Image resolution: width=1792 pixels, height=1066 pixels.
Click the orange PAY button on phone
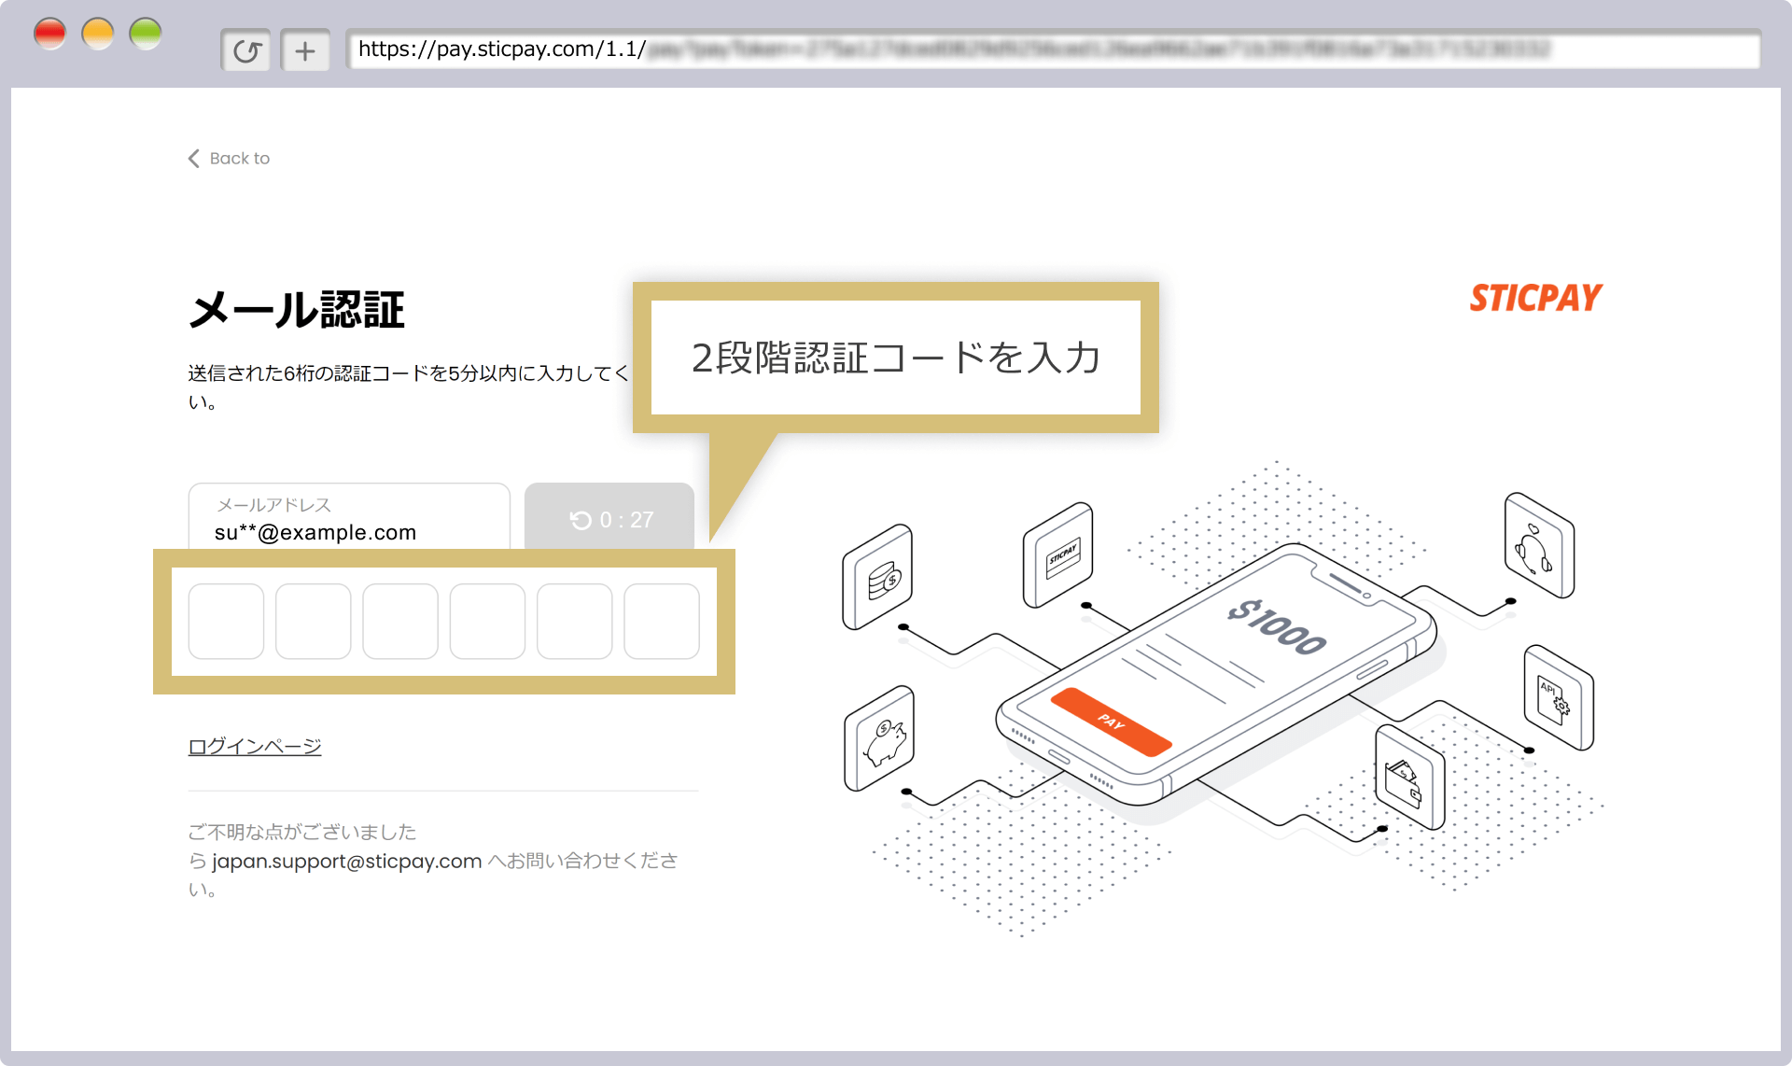tap(1111, 722)
